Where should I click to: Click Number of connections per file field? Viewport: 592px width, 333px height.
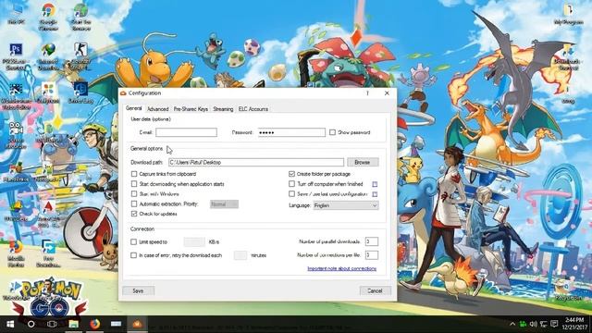point(372,255)
